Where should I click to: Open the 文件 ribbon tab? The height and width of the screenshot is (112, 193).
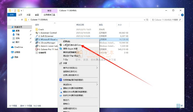click(x=12, y=15)
